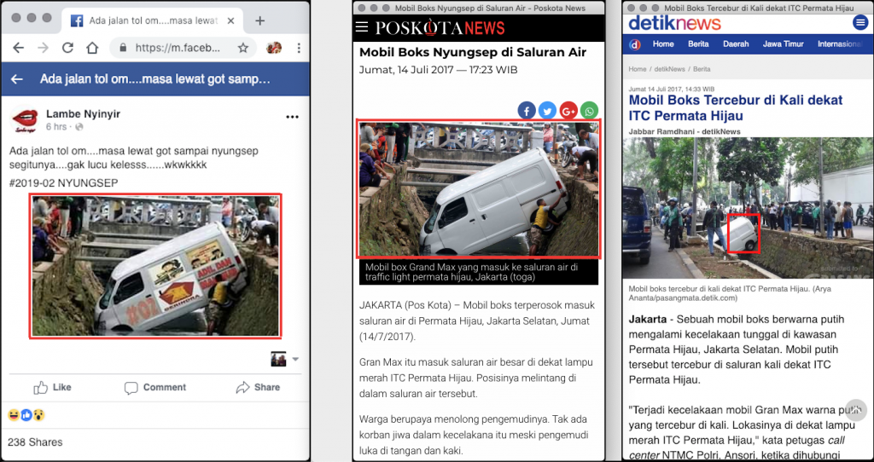
Task: Open the flooded van photo in Facebook post
Action: click(x=155, y=267)
